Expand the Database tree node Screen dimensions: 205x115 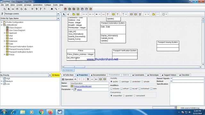pos(4,41)
